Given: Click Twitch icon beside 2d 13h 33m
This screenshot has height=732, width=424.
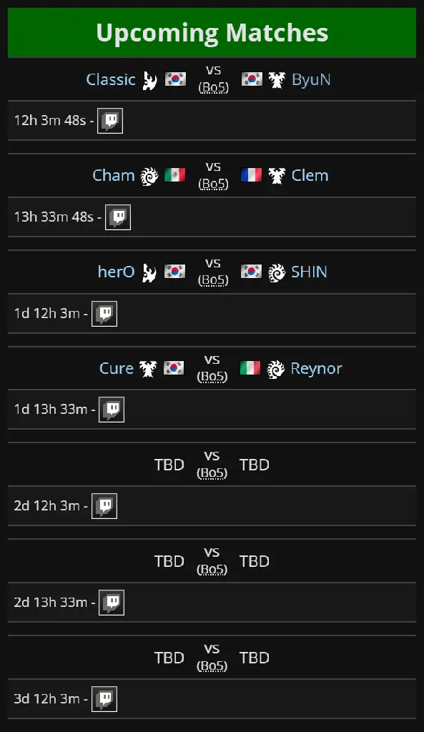Looking at the screenshot, I should point(112,602).
